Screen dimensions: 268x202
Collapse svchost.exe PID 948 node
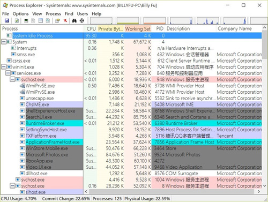coord(12,79)
